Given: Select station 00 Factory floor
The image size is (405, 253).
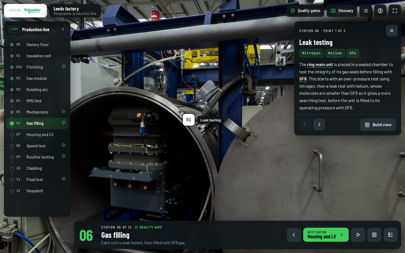Looking at the screenshot, I should click(37, 45).
